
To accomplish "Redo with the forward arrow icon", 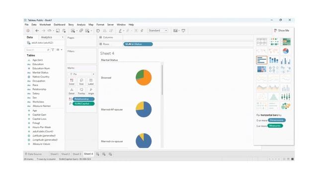I will click(x=43, y=31).
